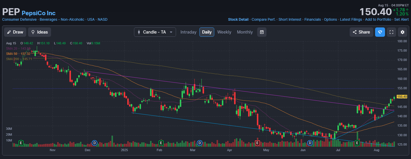This screenshot has width=411, height=159.
Task: Switch timeframe to Monthly
Action: click(x=245, y=32)
